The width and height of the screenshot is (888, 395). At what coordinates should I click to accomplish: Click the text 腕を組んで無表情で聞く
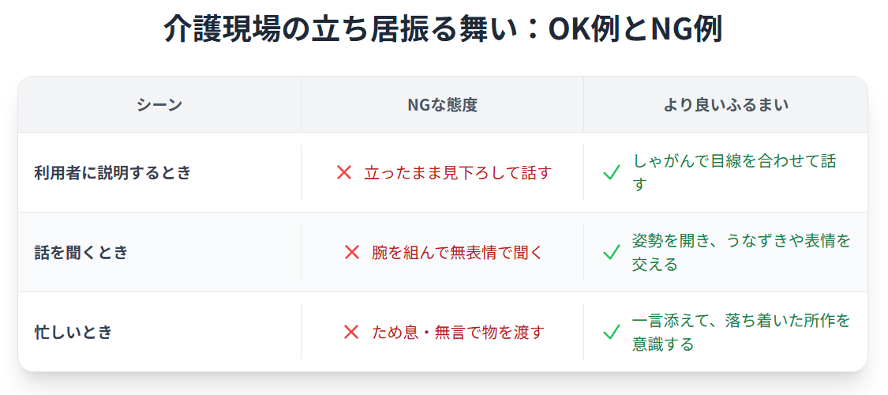click(x=457, y=252)
